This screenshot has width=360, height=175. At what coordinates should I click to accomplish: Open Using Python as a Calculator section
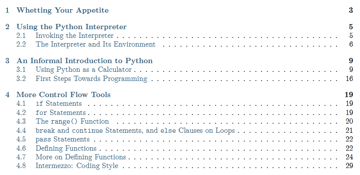pos(83,69)
